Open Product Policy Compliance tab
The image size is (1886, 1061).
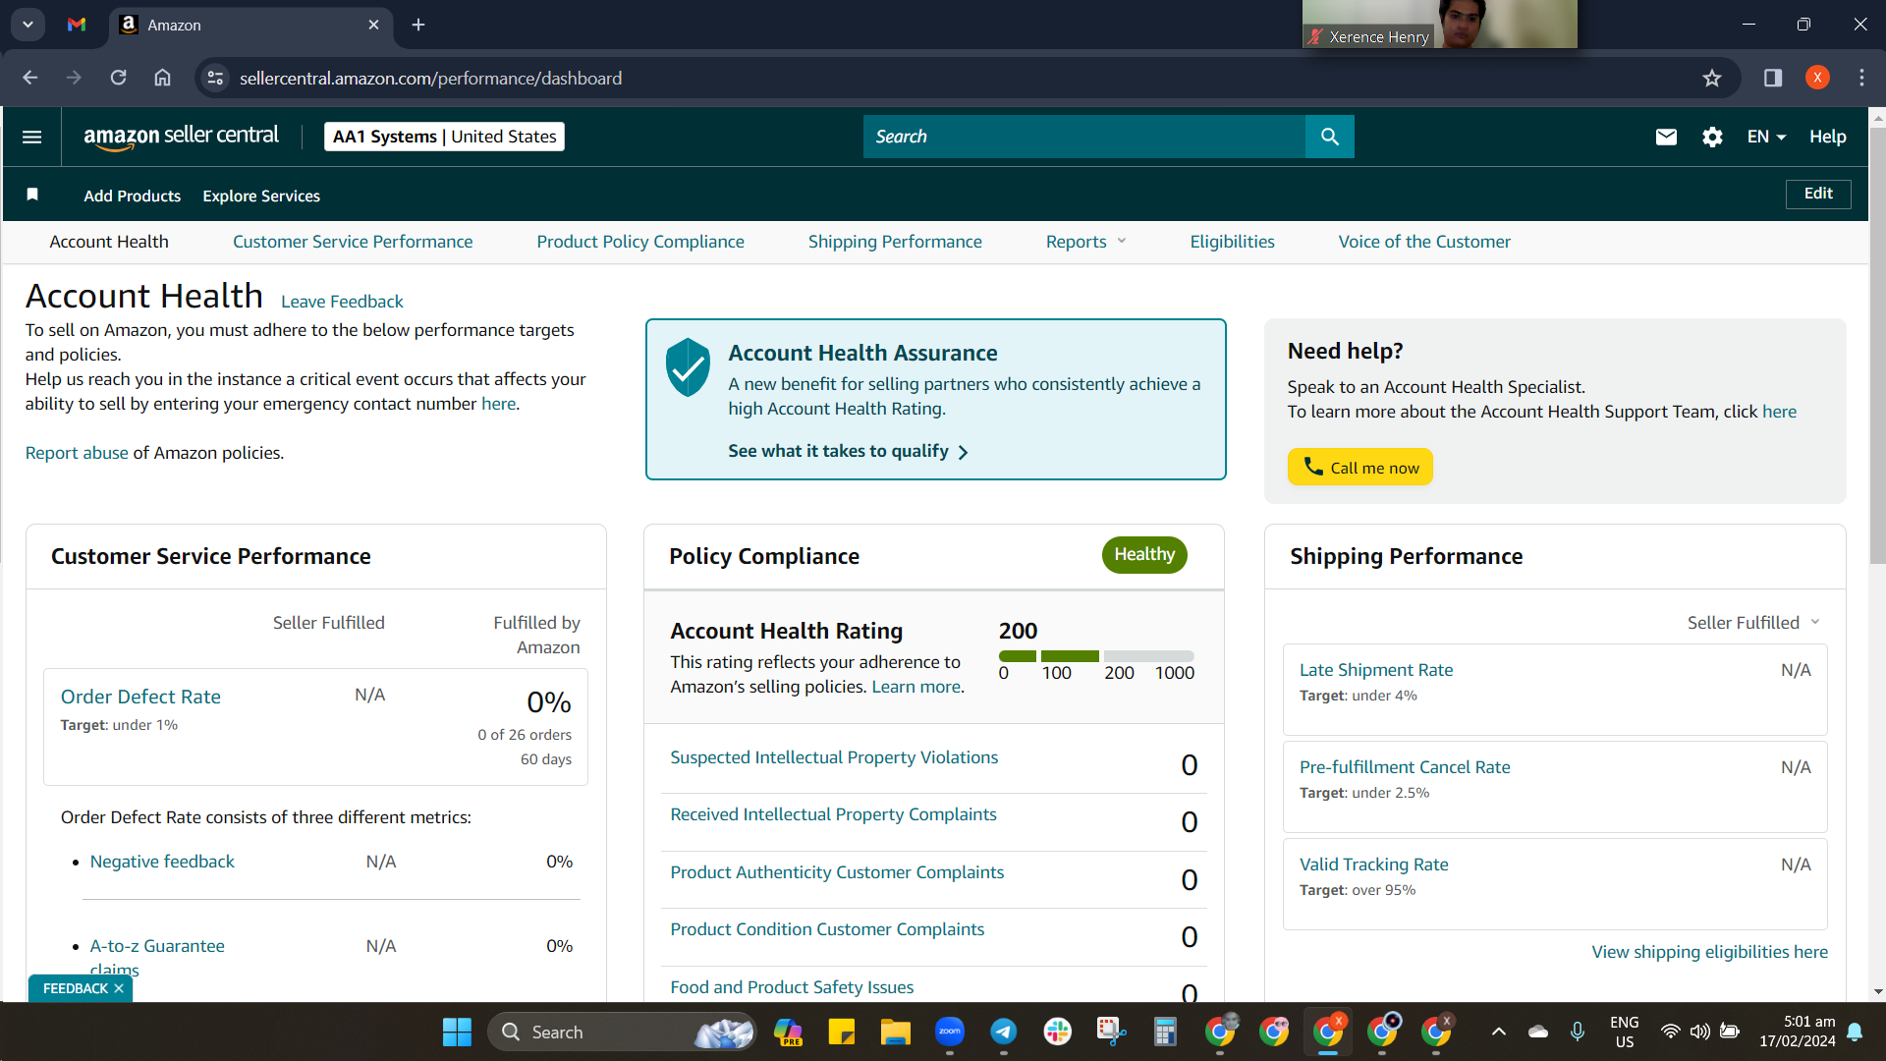[x=640, y=242]
